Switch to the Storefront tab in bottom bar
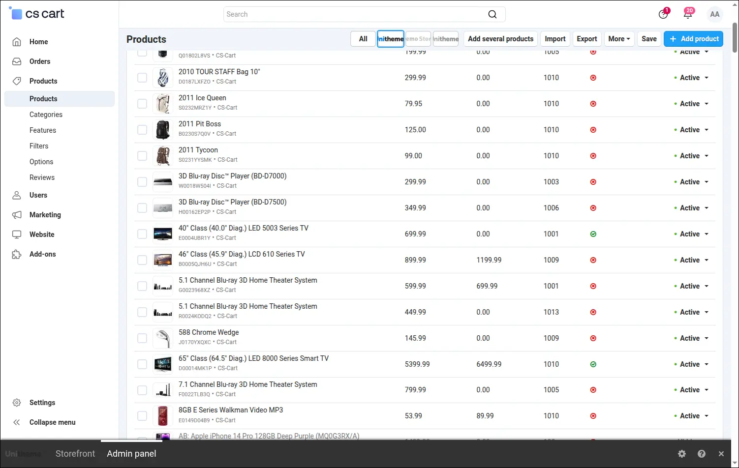The width and height of the screenshot is (739, 468). 75,454
